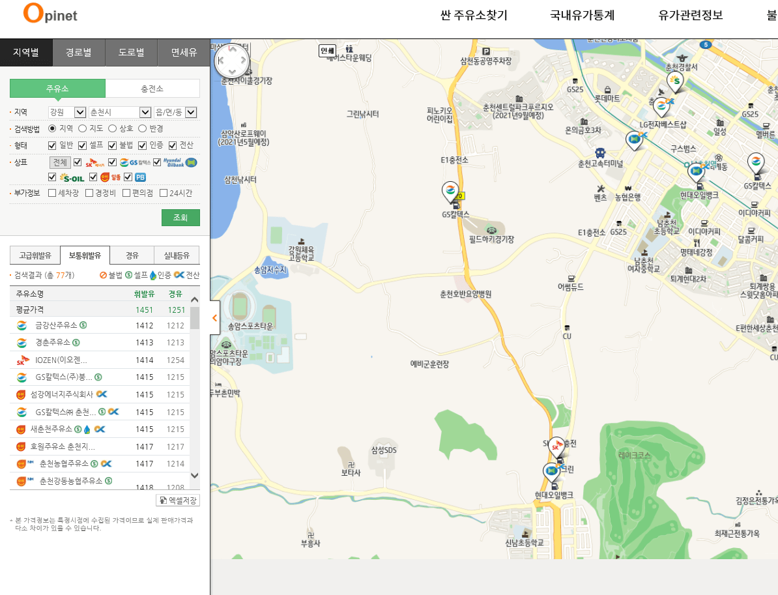Open the 춘천시 city dropdown
Image resolution: width=778 pixels, height=595 pixels.
tap(120, 113)
